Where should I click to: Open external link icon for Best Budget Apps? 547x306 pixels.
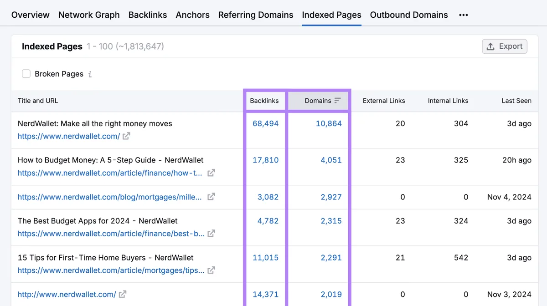point(211,234)
